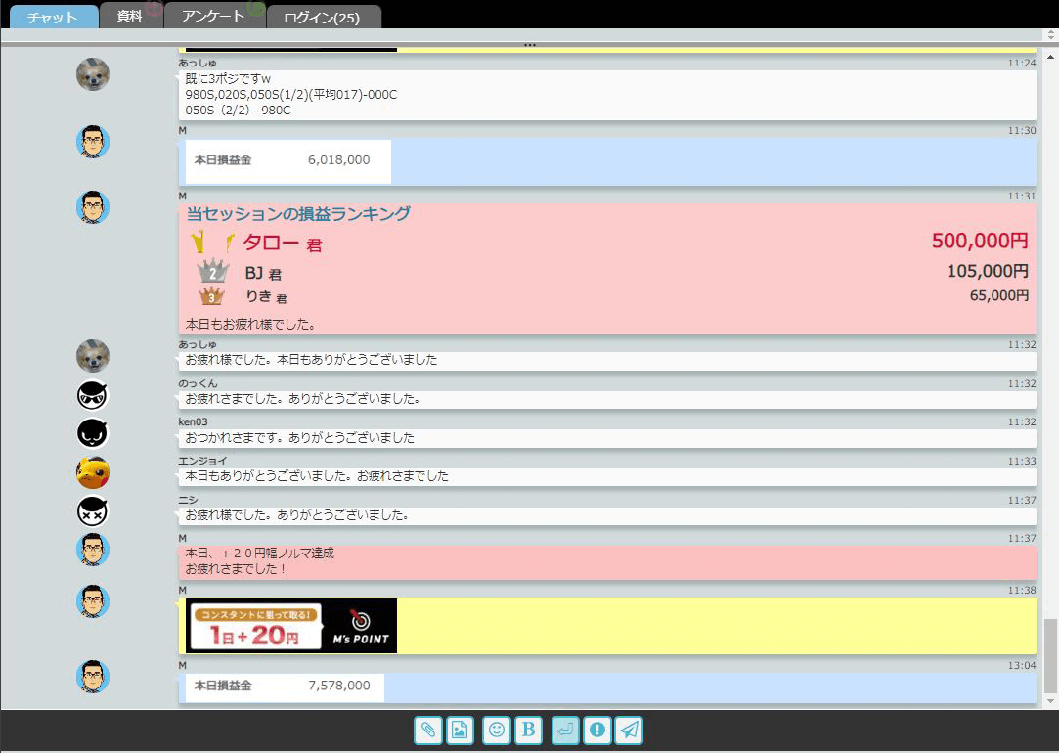Click のっくん's sunglasses avatar
The height and width of the screenshot is (753, 1059).
click(93, 395)
